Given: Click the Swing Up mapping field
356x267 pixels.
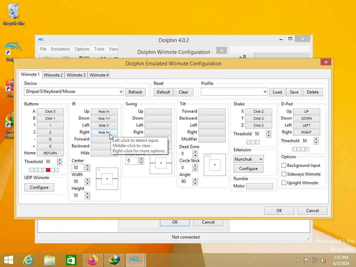Looking at the screenshot, I should [158, 112].
